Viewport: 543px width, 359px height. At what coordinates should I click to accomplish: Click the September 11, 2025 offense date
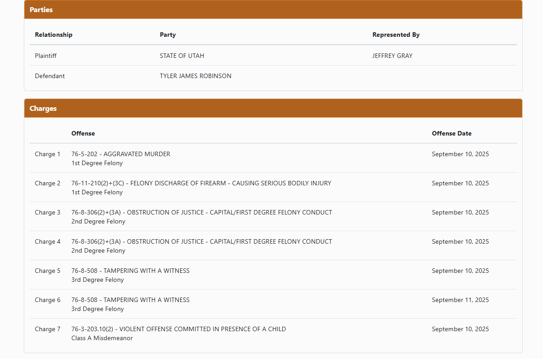tap(460, 300)
